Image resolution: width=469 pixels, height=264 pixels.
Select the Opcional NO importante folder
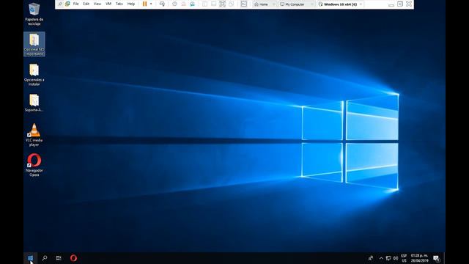click(34, 44)
